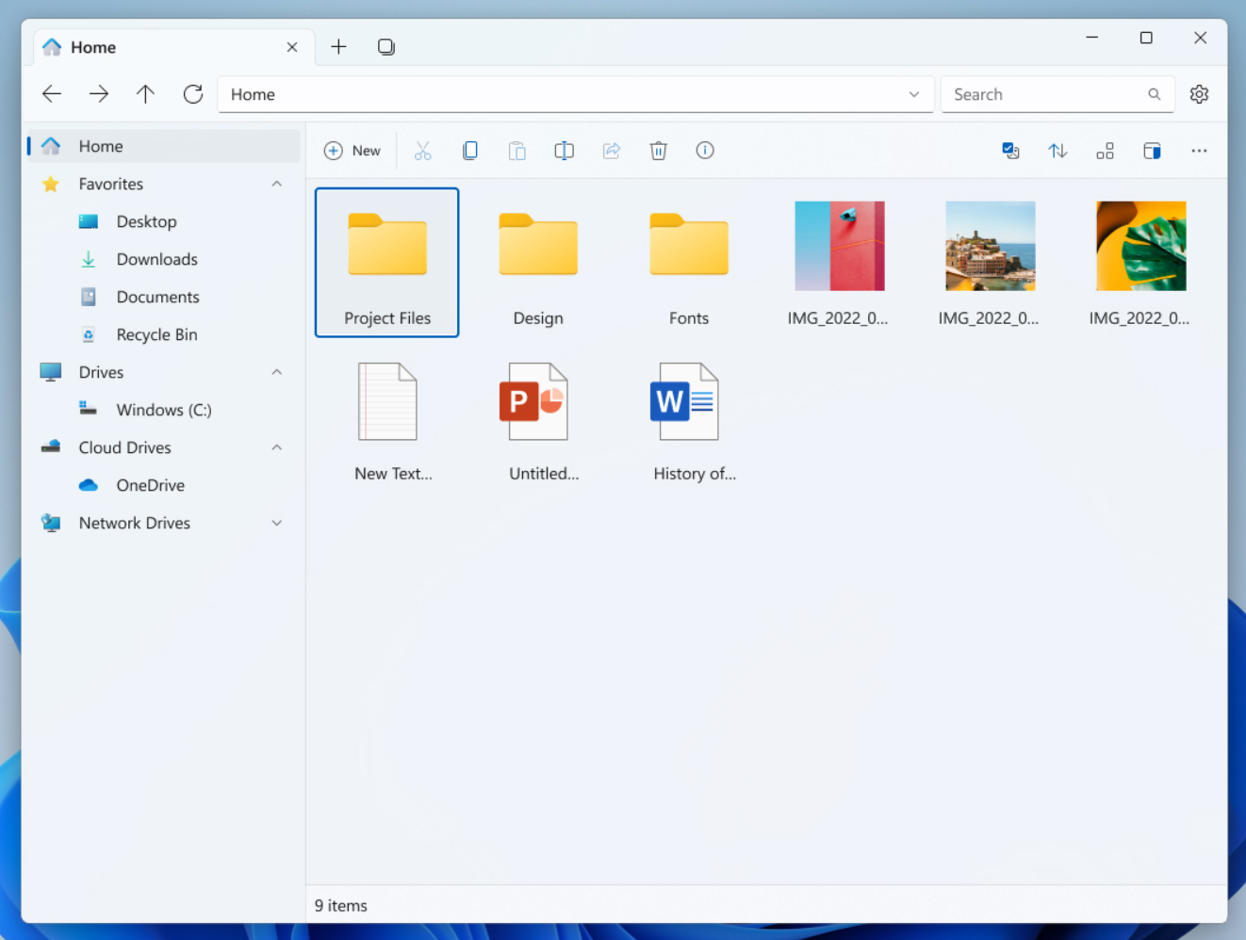Click the Delete trash can icon
This screenshot has height=940, width=1246.
tap(658, 151)
